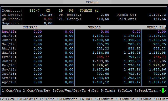Screen dimensions: 168x101
Task: Select option 7:Prod/Tran
Action: 146,90
